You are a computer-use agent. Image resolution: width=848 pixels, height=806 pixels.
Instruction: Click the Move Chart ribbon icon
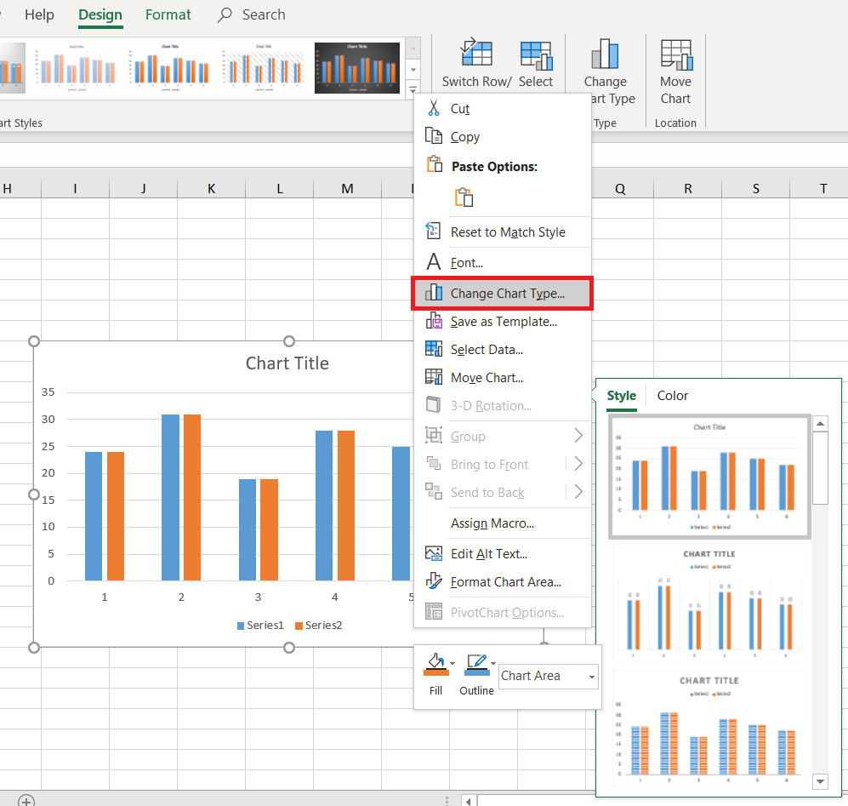pos(675,53)
